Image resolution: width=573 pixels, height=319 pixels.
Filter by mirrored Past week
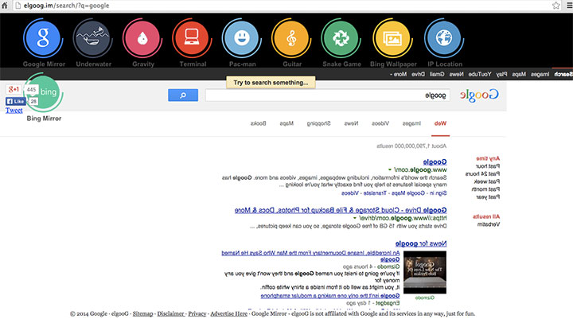click(x=487, y=181)
